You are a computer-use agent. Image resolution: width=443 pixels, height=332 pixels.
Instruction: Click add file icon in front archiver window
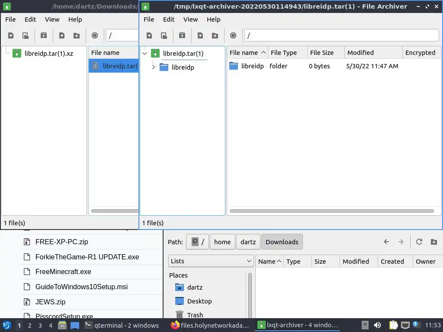[x=200, y=35]
